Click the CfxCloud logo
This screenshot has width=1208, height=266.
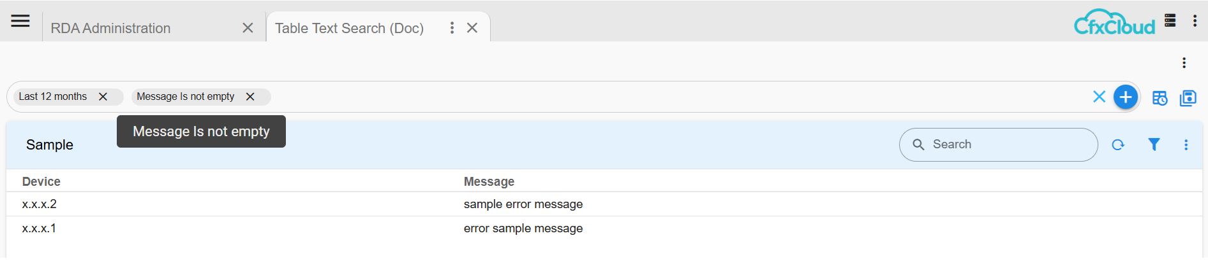point(1114,23)
